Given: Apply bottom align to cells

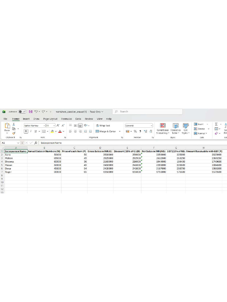Looking at the screenshot, I should (80, 125).
